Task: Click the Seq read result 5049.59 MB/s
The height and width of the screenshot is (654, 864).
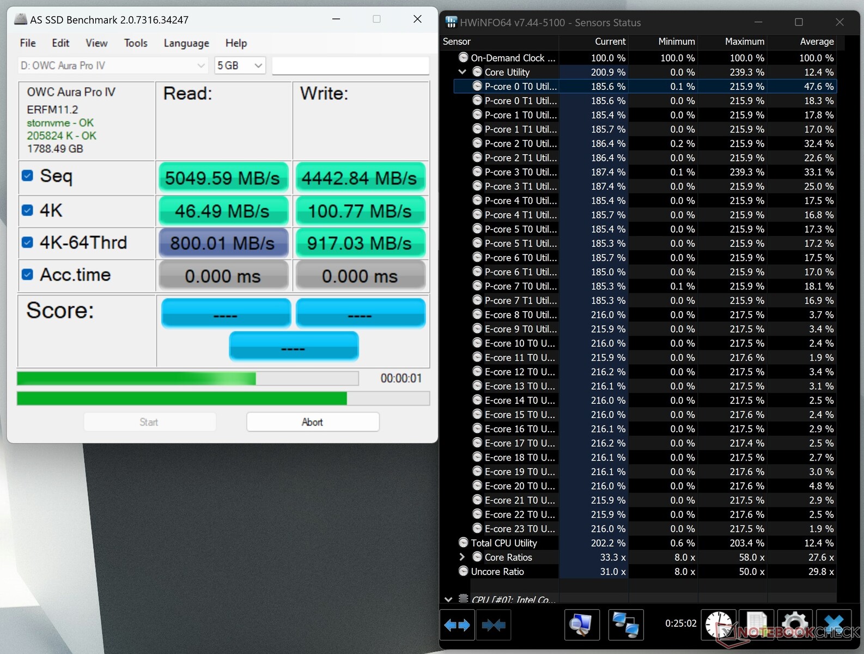Action: [223, 178]
